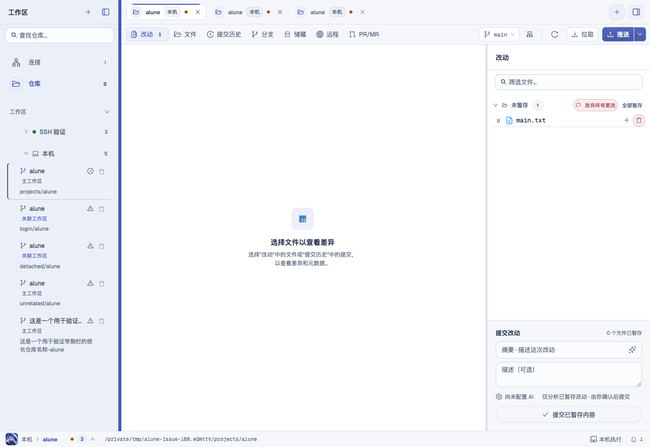
Task: Collapse the 未暂存 file group
Action: tap(496, 105)
